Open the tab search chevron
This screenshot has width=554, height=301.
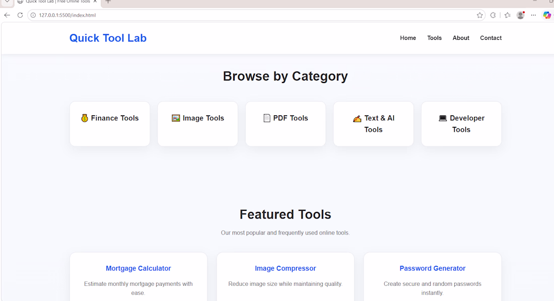(x=7, y=2)
